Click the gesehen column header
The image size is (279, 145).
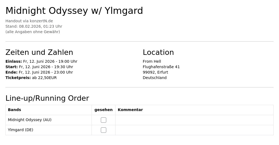tap(103, 110)
